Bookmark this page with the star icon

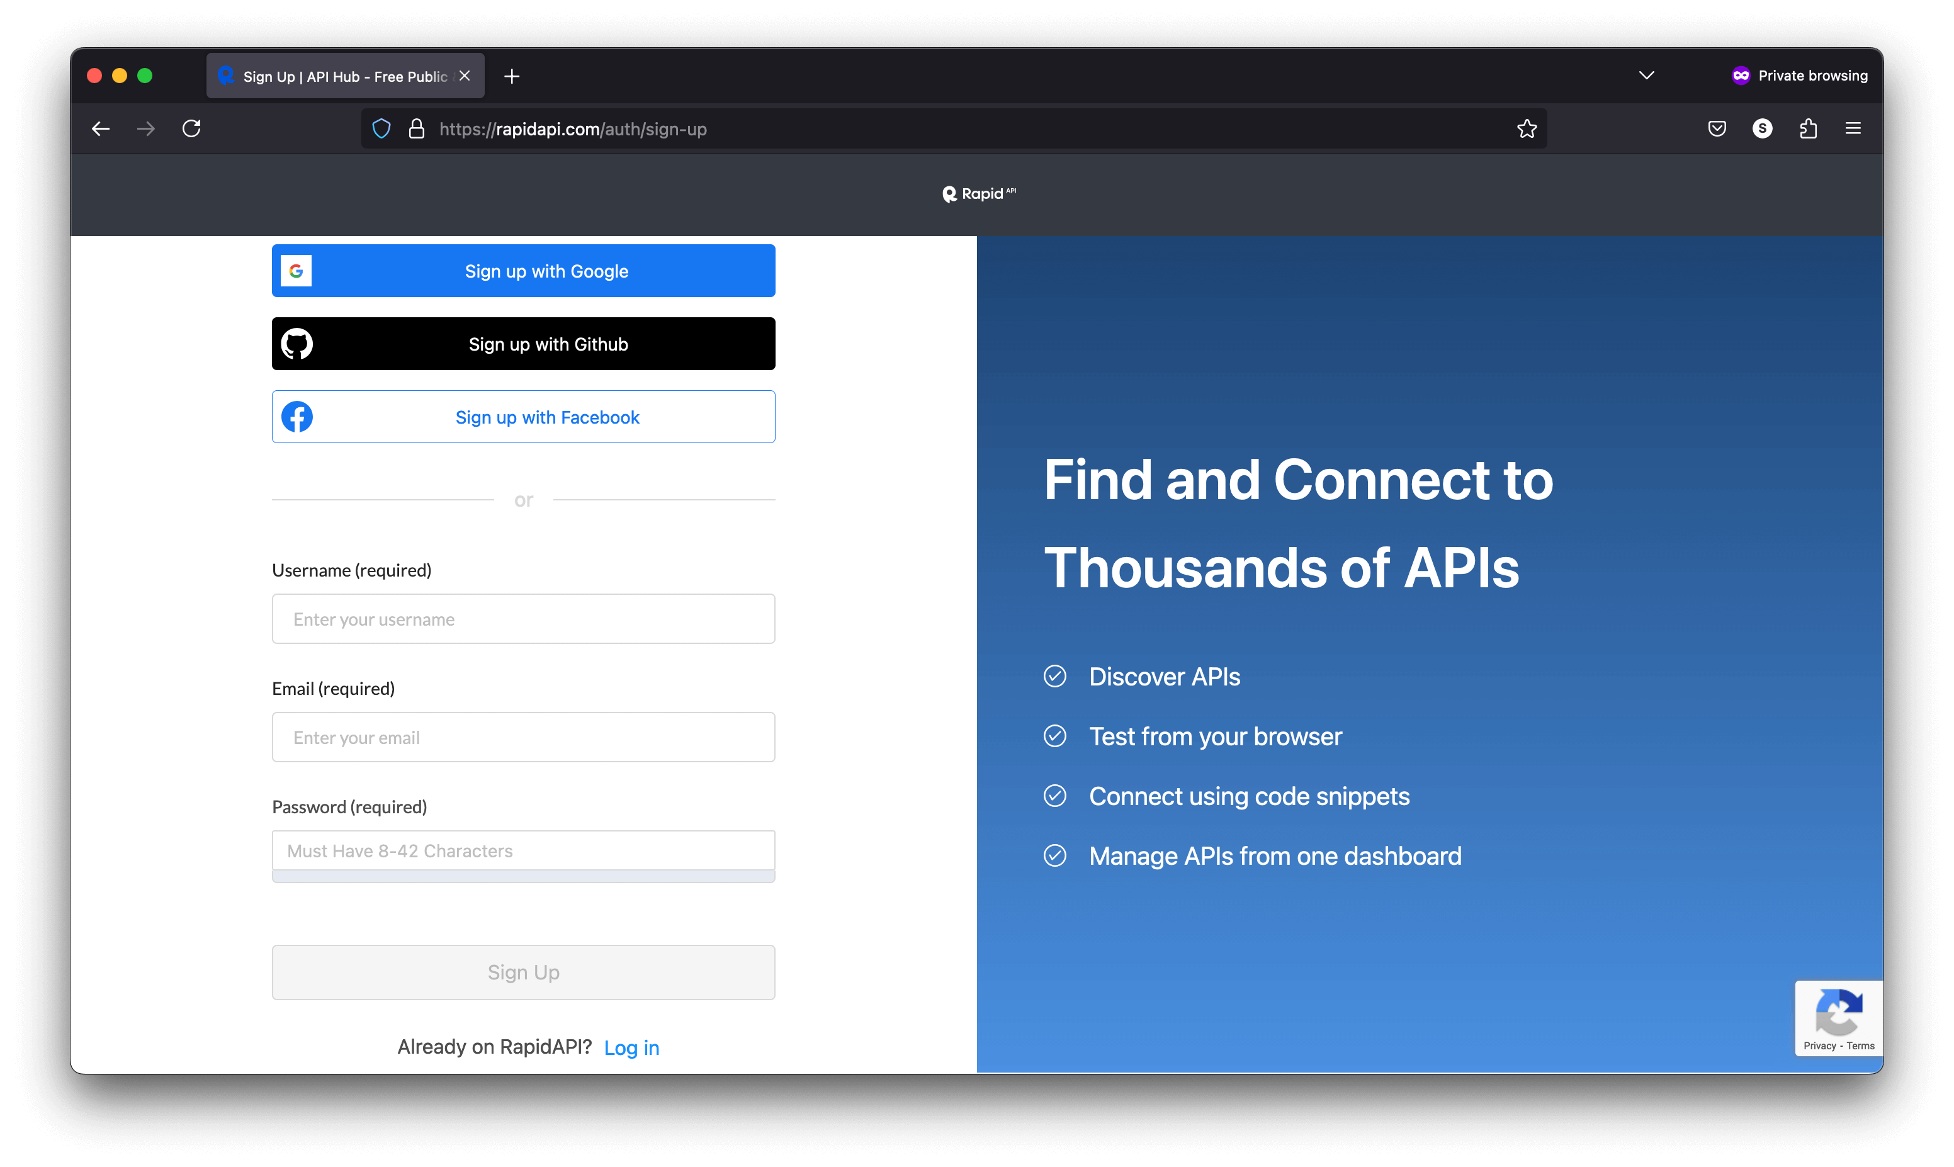pos(1527,128)
